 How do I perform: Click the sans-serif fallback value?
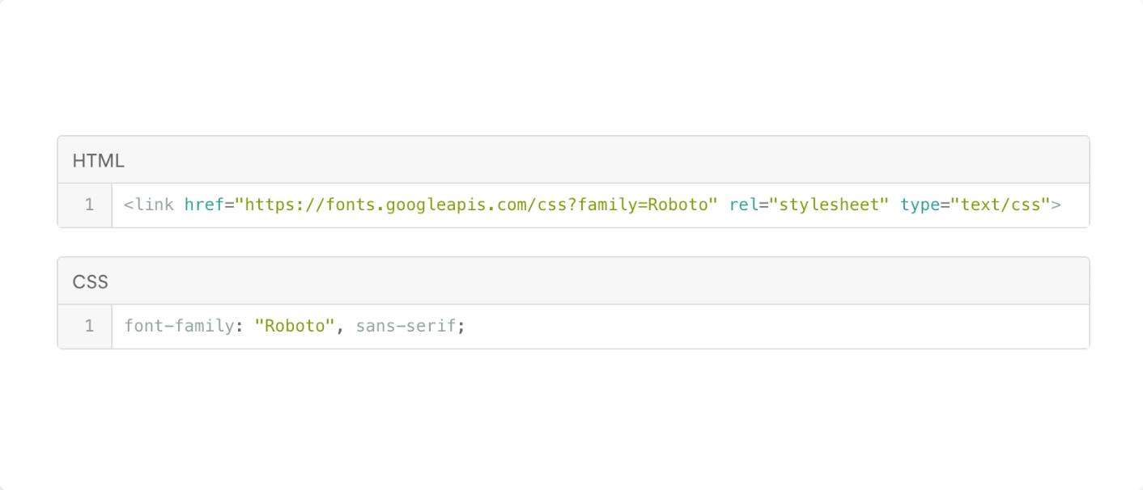coord(406,327)
